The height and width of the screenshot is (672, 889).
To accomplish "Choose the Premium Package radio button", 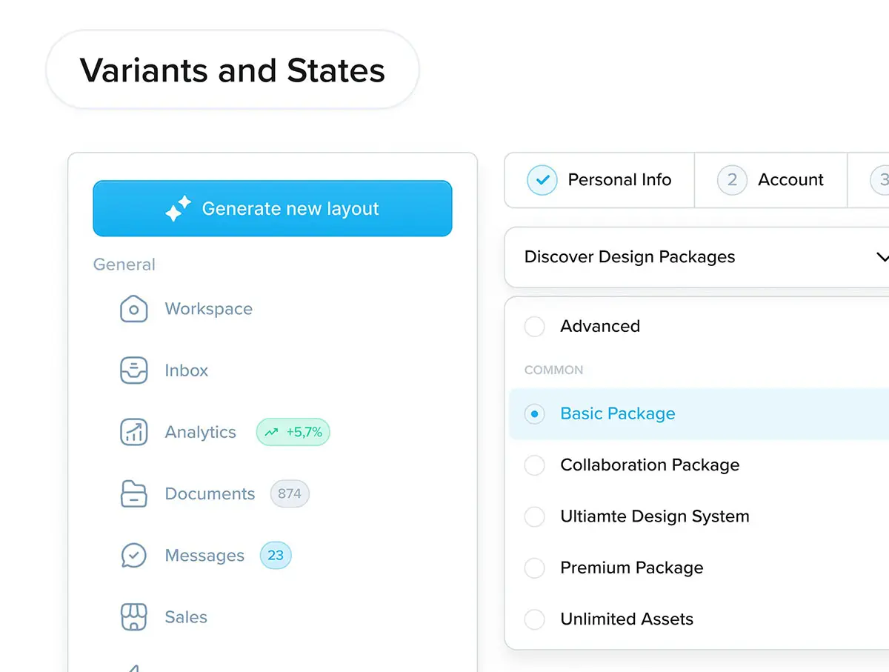I will pos(534,568).
